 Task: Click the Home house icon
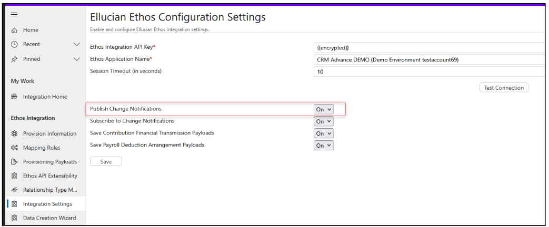[x=14, y=30]
